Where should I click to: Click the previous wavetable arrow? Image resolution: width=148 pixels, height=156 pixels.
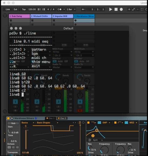click(73, 123)
